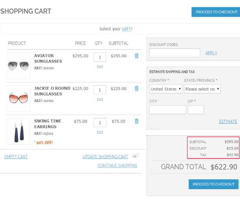Image resolution: width=240 pixels, height=206 pixels.
Task: Delete Aviator Sunglasses with trash icon
Action: click(x=136, y=56)
